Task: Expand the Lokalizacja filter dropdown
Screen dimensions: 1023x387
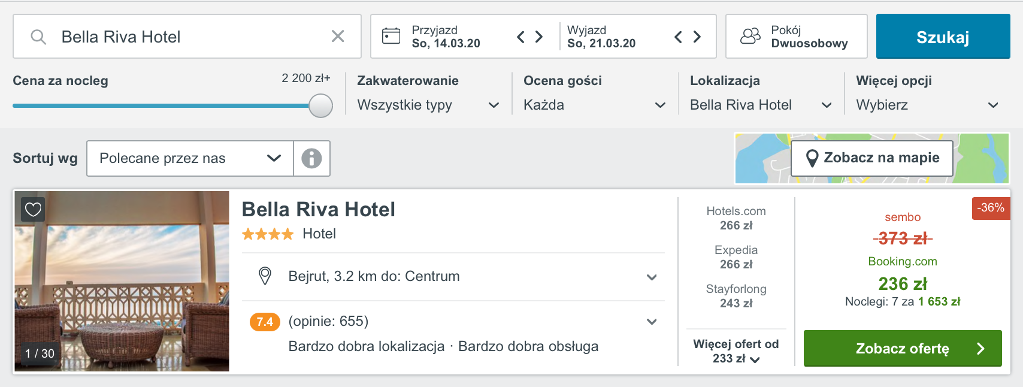Action: coord(761,105)
